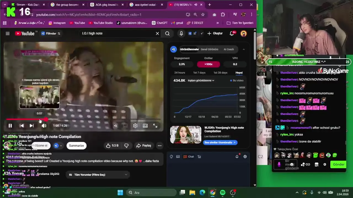This screenshot has height=198, width=353.
Task: Open the YouTube guide hamburger menu
Action: pos(8,34)
